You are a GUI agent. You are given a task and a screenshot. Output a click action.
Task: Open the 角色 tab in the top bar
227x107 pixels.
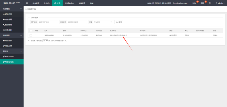click(x=46, y=3)
